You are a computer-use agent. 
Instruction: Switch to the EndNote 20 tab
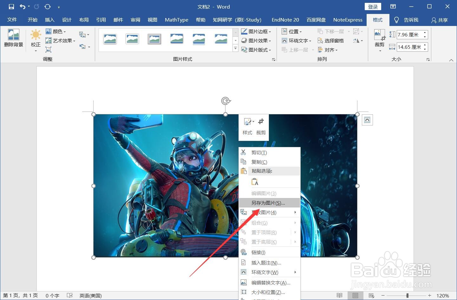coord(285,20)
